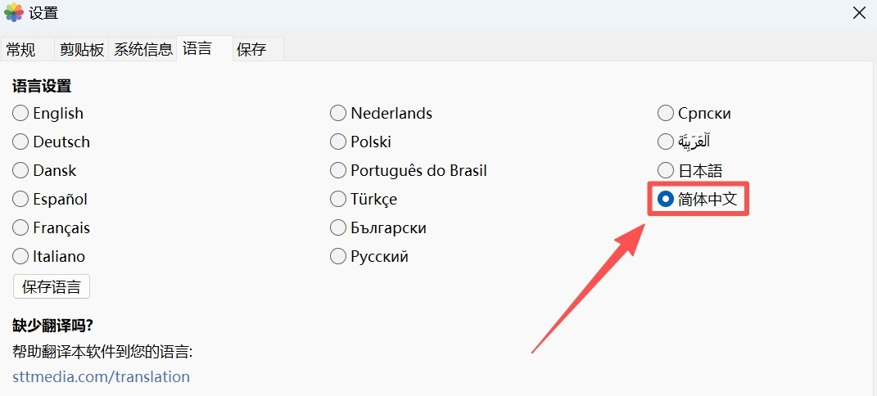Choose the English language option
This screenshot has width=877, height=396.
pyautogui.click(x=20, y=114)
